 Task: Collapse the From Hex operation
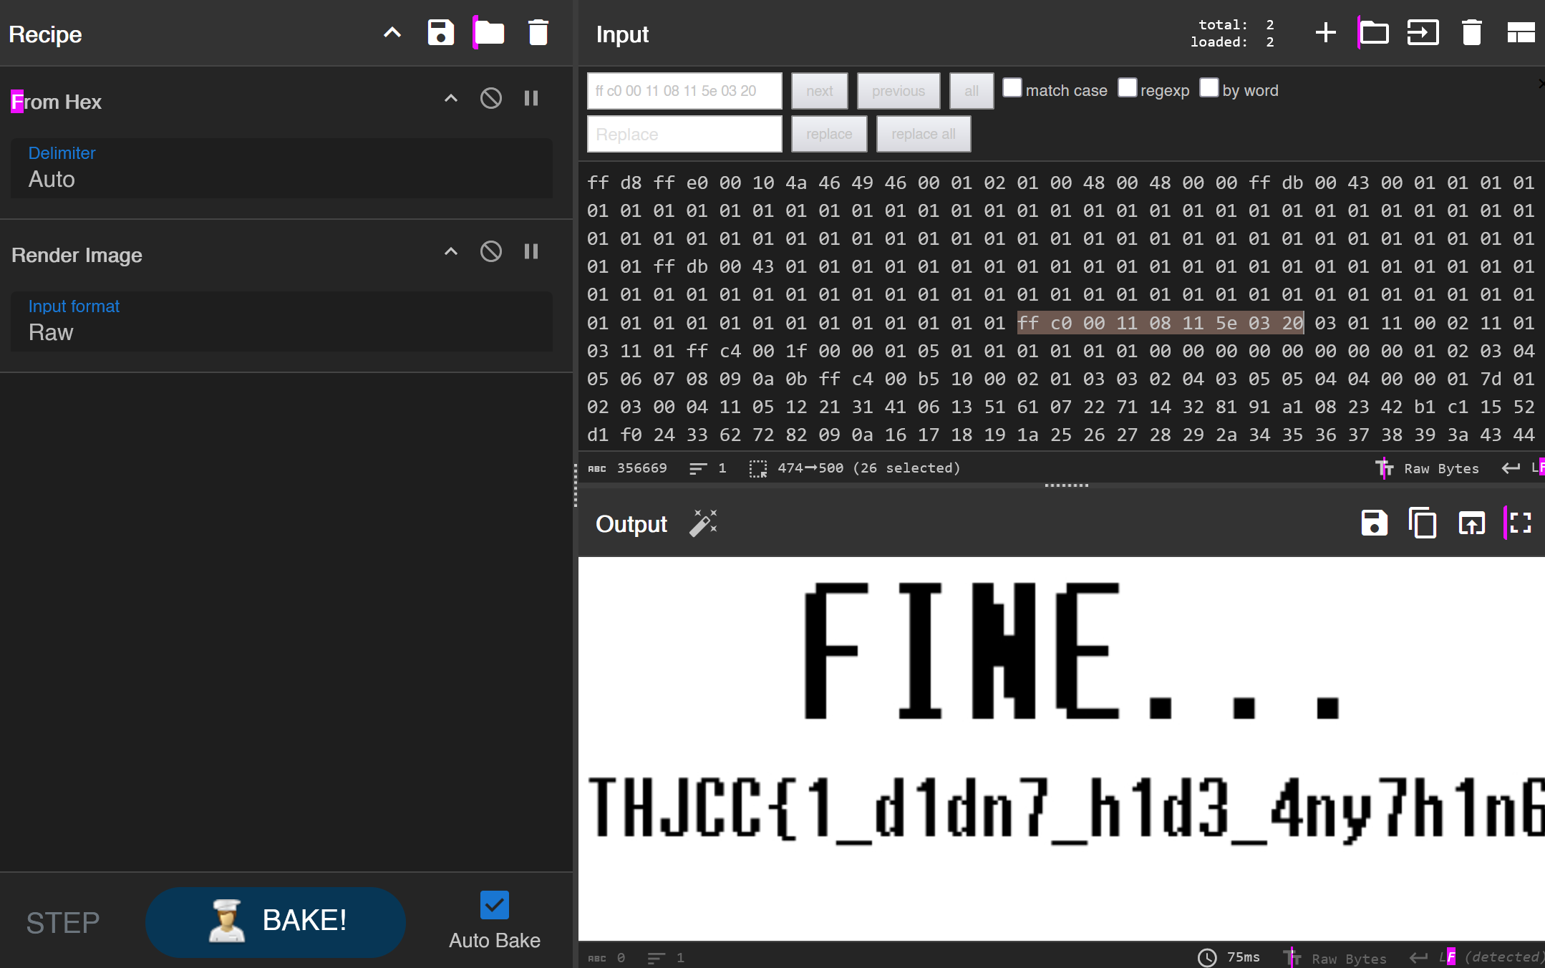tap(450, 99)
